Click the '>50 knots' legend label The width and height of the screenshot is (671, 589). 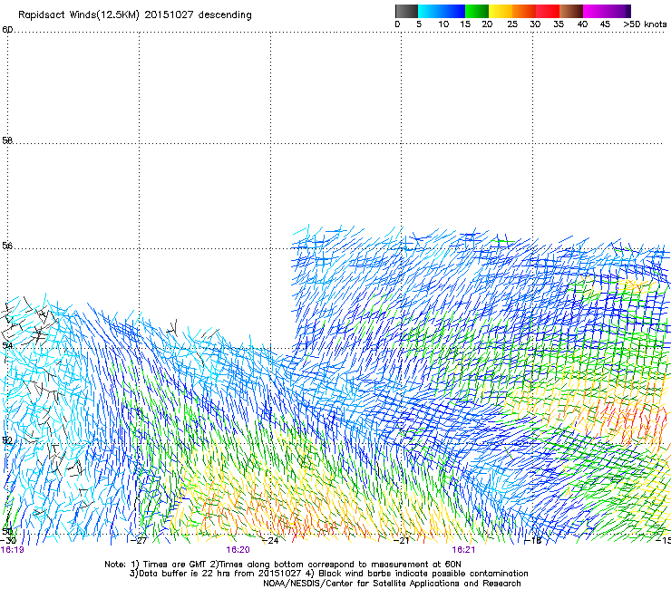coord(645,24)
